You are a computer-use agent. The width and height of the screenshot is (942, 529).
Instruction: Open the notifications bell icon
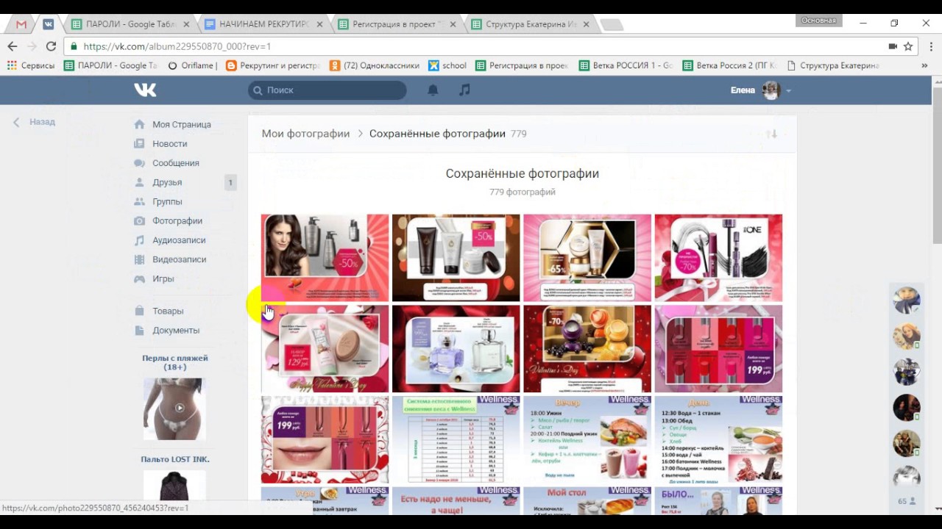pyautogui.click(x=433, y=90)
